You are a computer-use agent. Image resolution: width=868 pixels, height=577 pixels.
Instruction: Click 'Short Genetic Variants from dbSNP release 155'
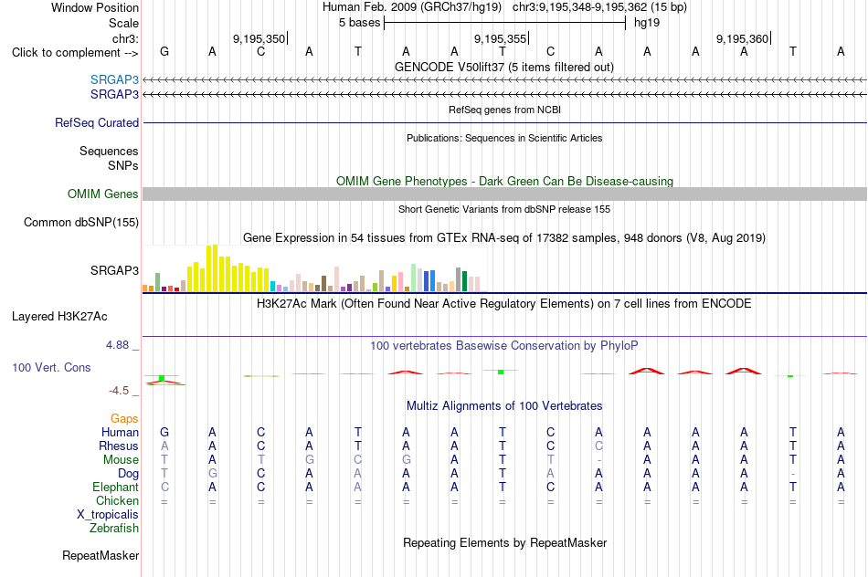click(x=504, y=209)
